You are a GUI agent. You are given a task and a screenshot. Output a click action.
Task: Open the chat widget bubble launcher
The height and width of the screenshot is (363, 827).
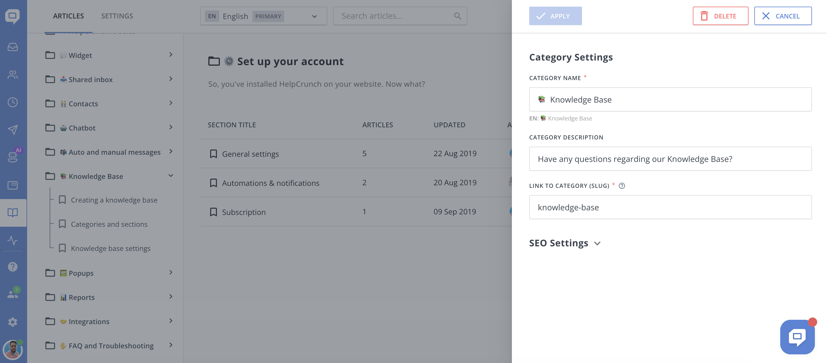(797, 336)
